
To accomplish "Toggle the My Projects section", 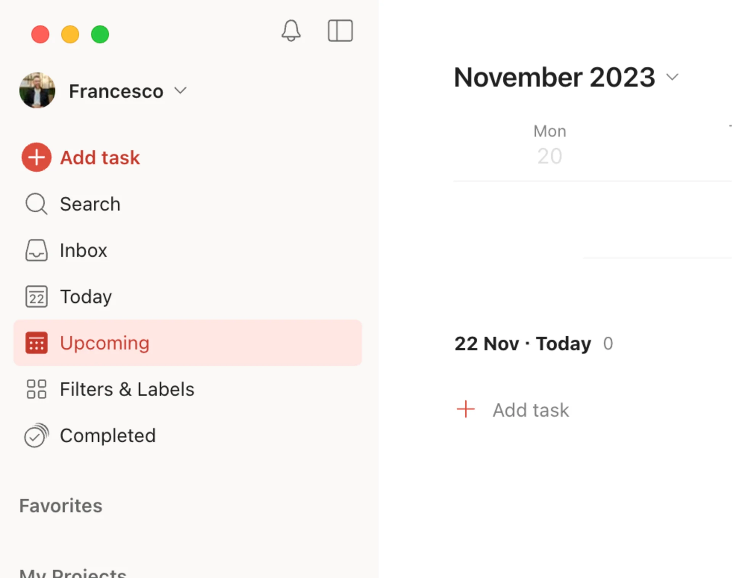I will (72, 572).
